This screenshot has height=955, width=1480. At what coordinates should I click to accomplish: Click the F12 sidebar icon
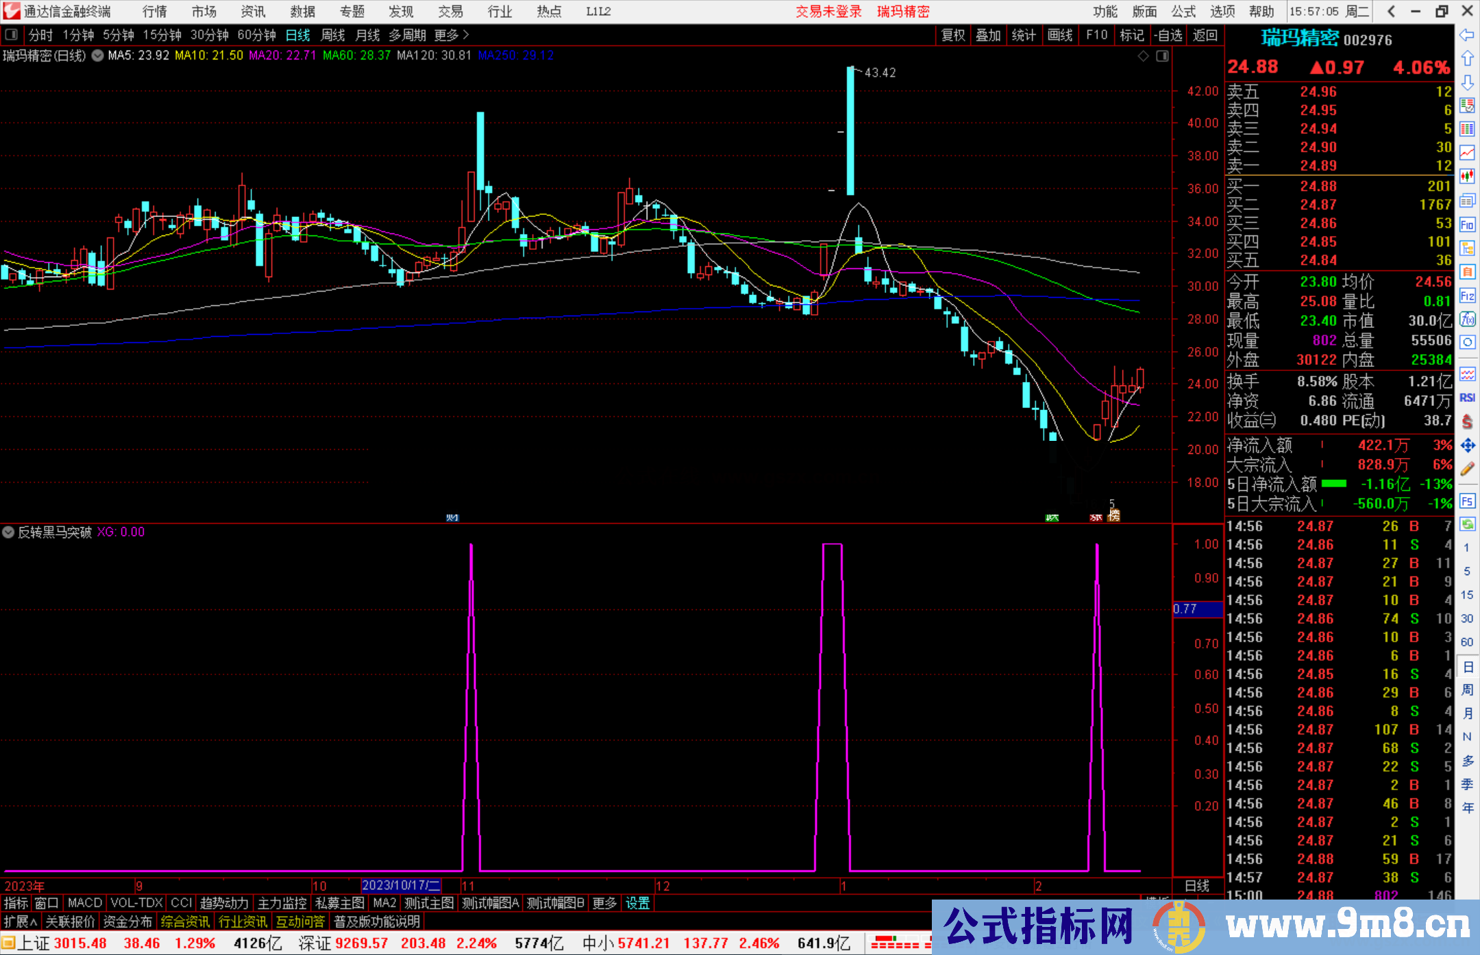point(1467,296)
